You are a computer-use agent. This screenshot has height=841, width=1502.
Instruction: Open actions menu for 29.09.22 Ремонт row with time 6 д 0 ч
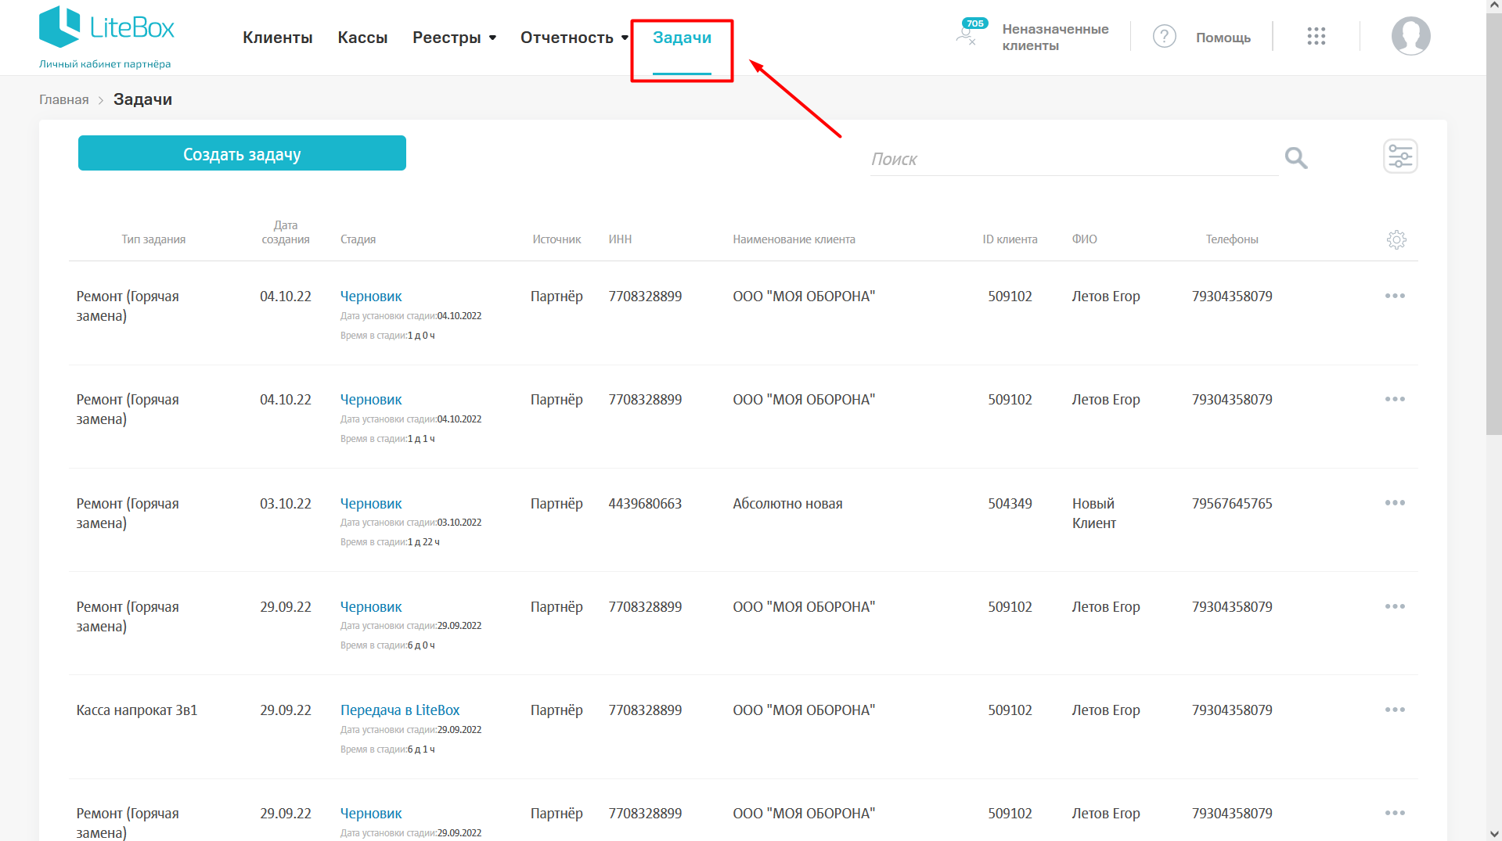pyautogui.click(x=1395, y=606)
